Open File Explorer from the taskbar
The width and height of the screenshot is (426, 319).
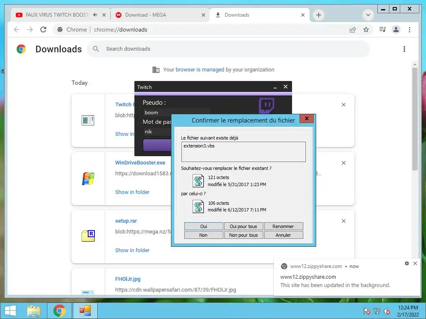(x=34, y=311)
